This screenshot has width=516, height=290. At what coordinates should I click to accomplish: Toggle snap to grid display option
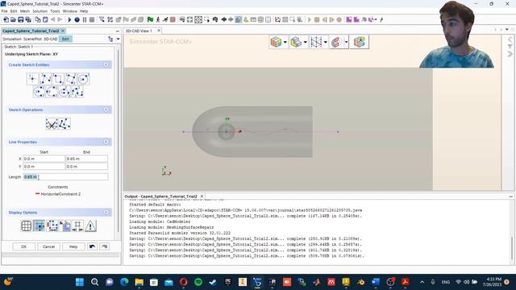[40, 226]
